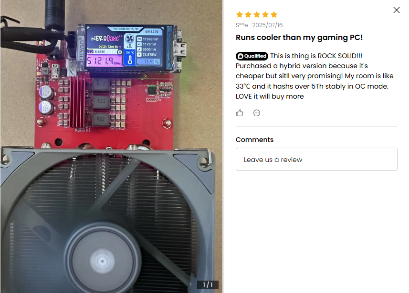Viewport: 409px width, 293px height.
Task: Close the review popup with X
Action: 397,10
